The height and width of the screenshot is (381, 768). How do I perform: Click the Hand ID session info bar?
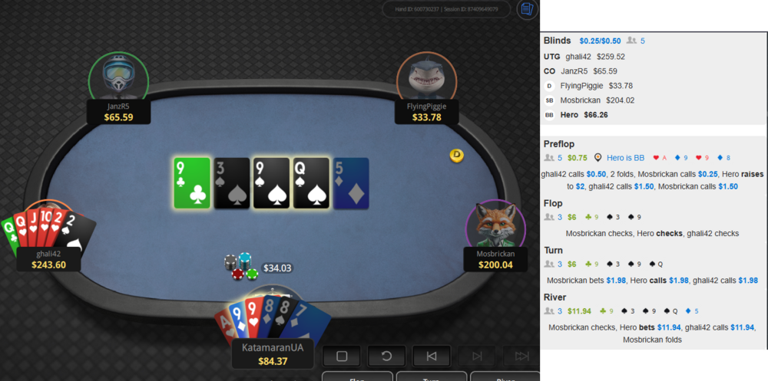447,9
